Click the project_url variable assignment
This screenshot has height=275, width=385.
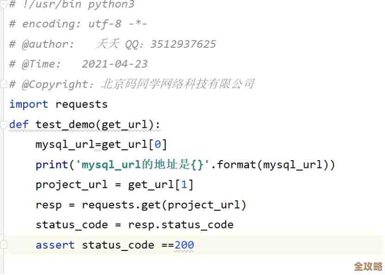[x=72, y=185]
